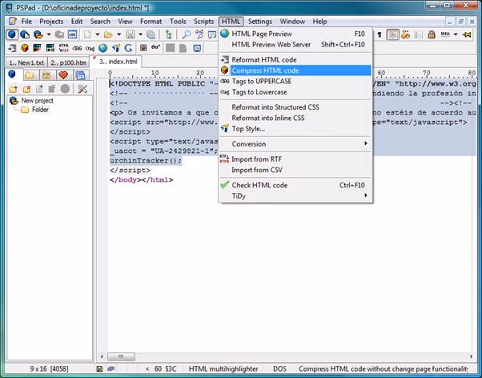Expand the TiDy submenu
482x378 pixels.
click(295, 196)
